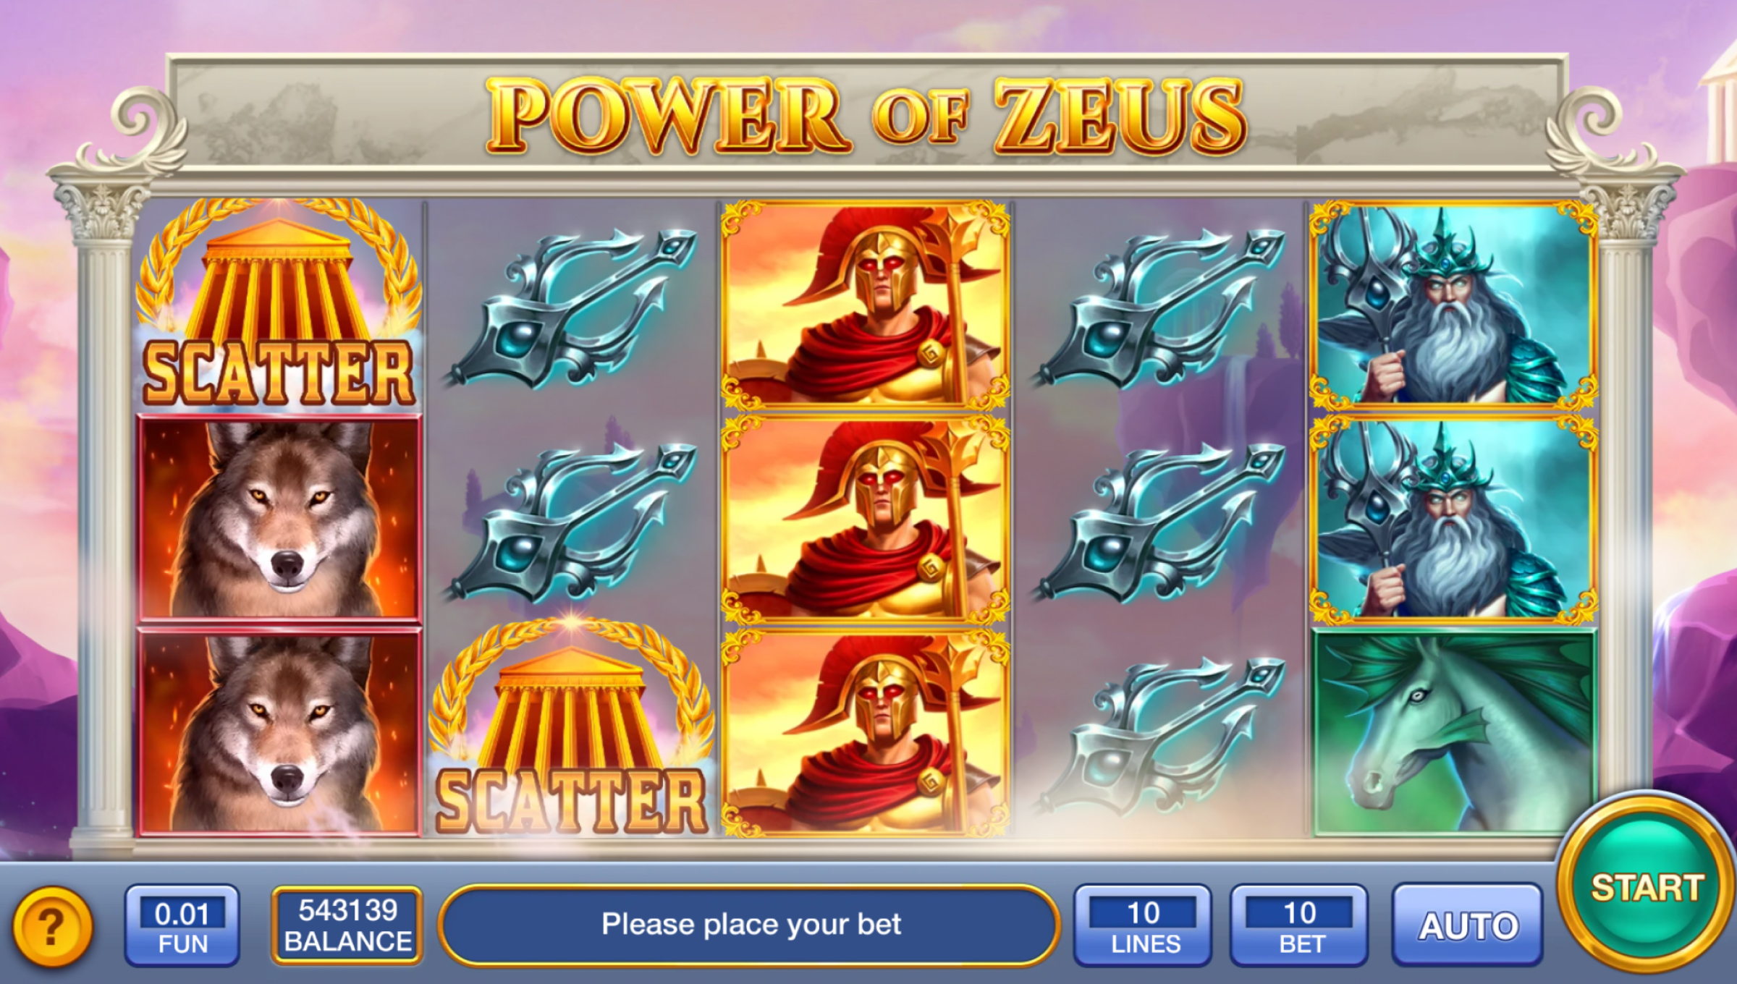This screenshot has width=1737, height=984.
Task: Open the help question mark icon
Action: [53, 927]
